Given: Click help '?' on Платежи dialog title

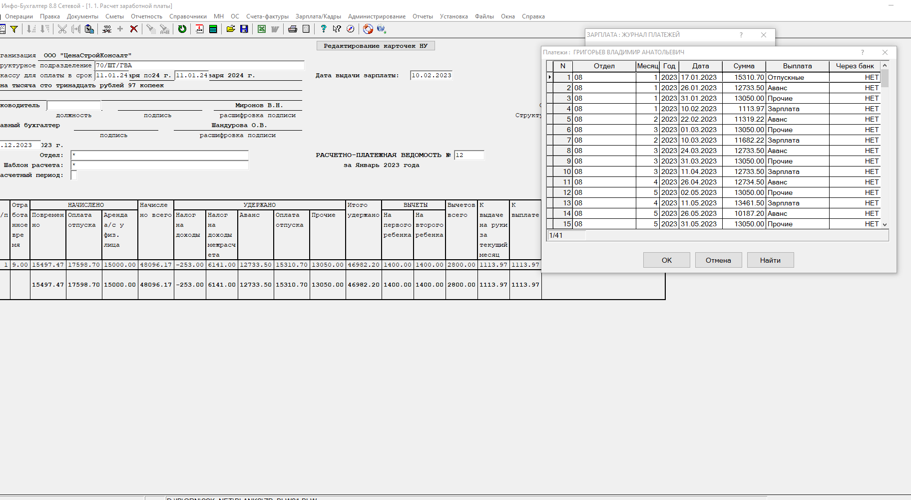Looking at the screenshot, I should pyautogui.click(x=862, y=52).
